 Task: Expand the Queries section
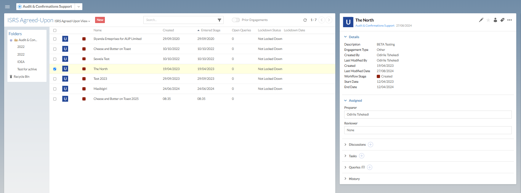(345, 167)
